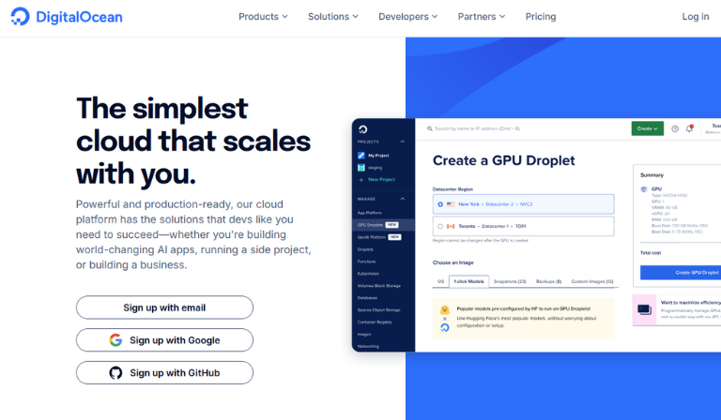
Task: Click the NEW badge beside GPU Droplets
Action: click(x=391, y=225)
